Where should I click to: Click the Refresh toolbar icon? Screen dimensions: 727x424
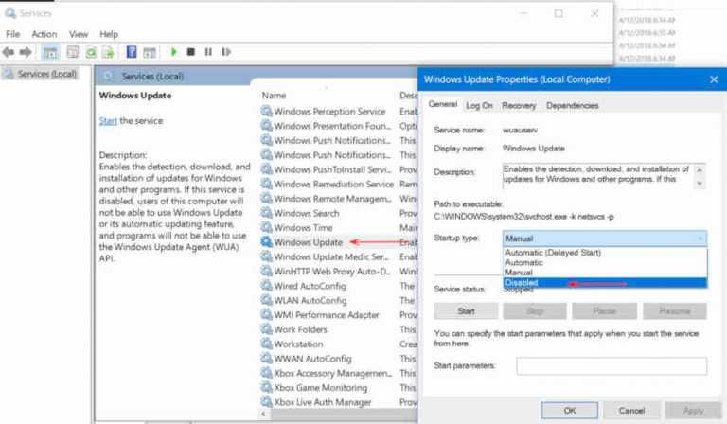(91, 52)
